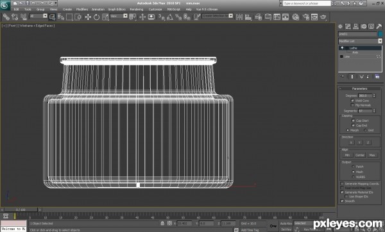Toggle the Smooth checkbox
385x232 pixels.
(342, 201)
